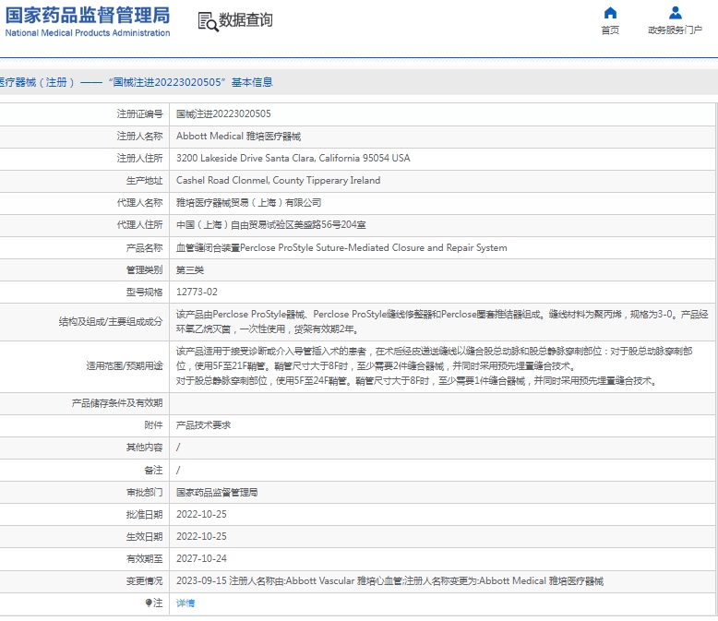718x621 pixels.
Task: Click the 注册人住所 label
Action: [139, 158]
